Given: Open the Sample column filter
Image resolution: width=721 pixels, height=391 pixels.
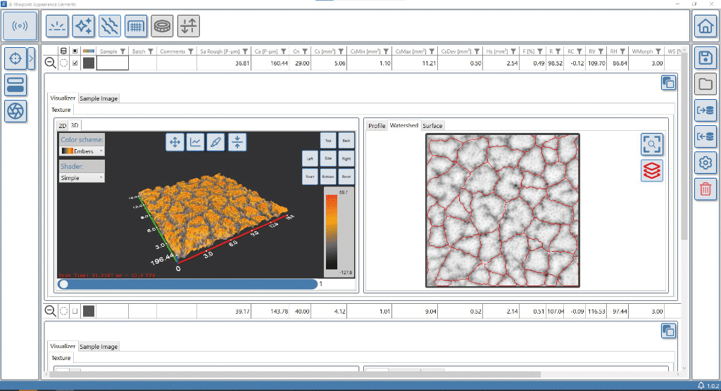Looking at the screenshot, I should [123, 51].
